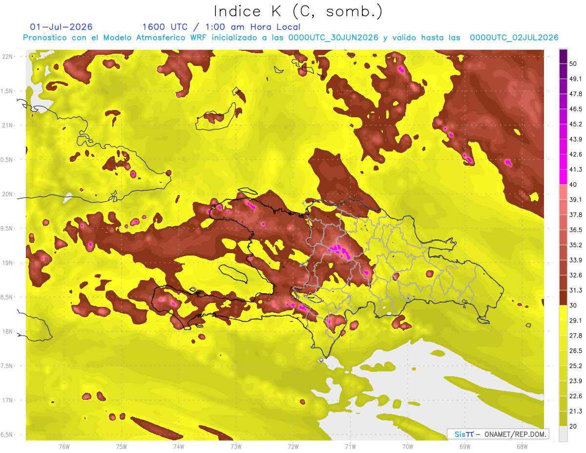Select the "1.5N" latitude label
Image resolution: width=586 pixels, height=453 pixels.
(x=7, y=91)
